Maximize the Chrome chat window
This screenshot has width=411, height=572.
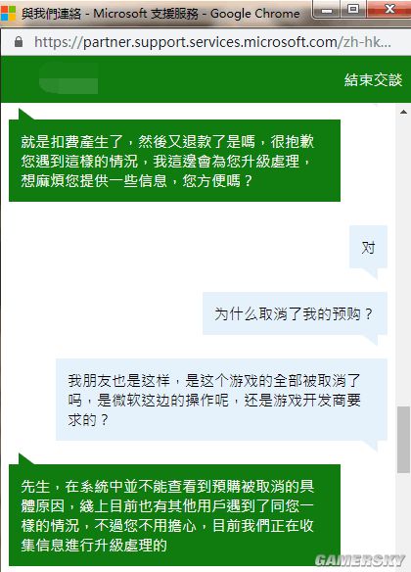pyautogui.click(x=353, y=10)
